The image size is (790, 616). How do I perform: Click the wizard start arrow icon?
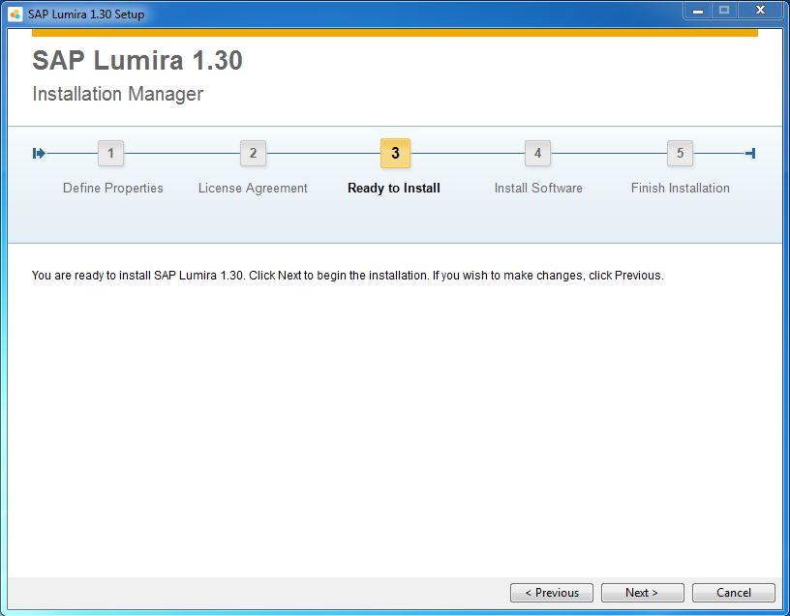pos(39,153)
